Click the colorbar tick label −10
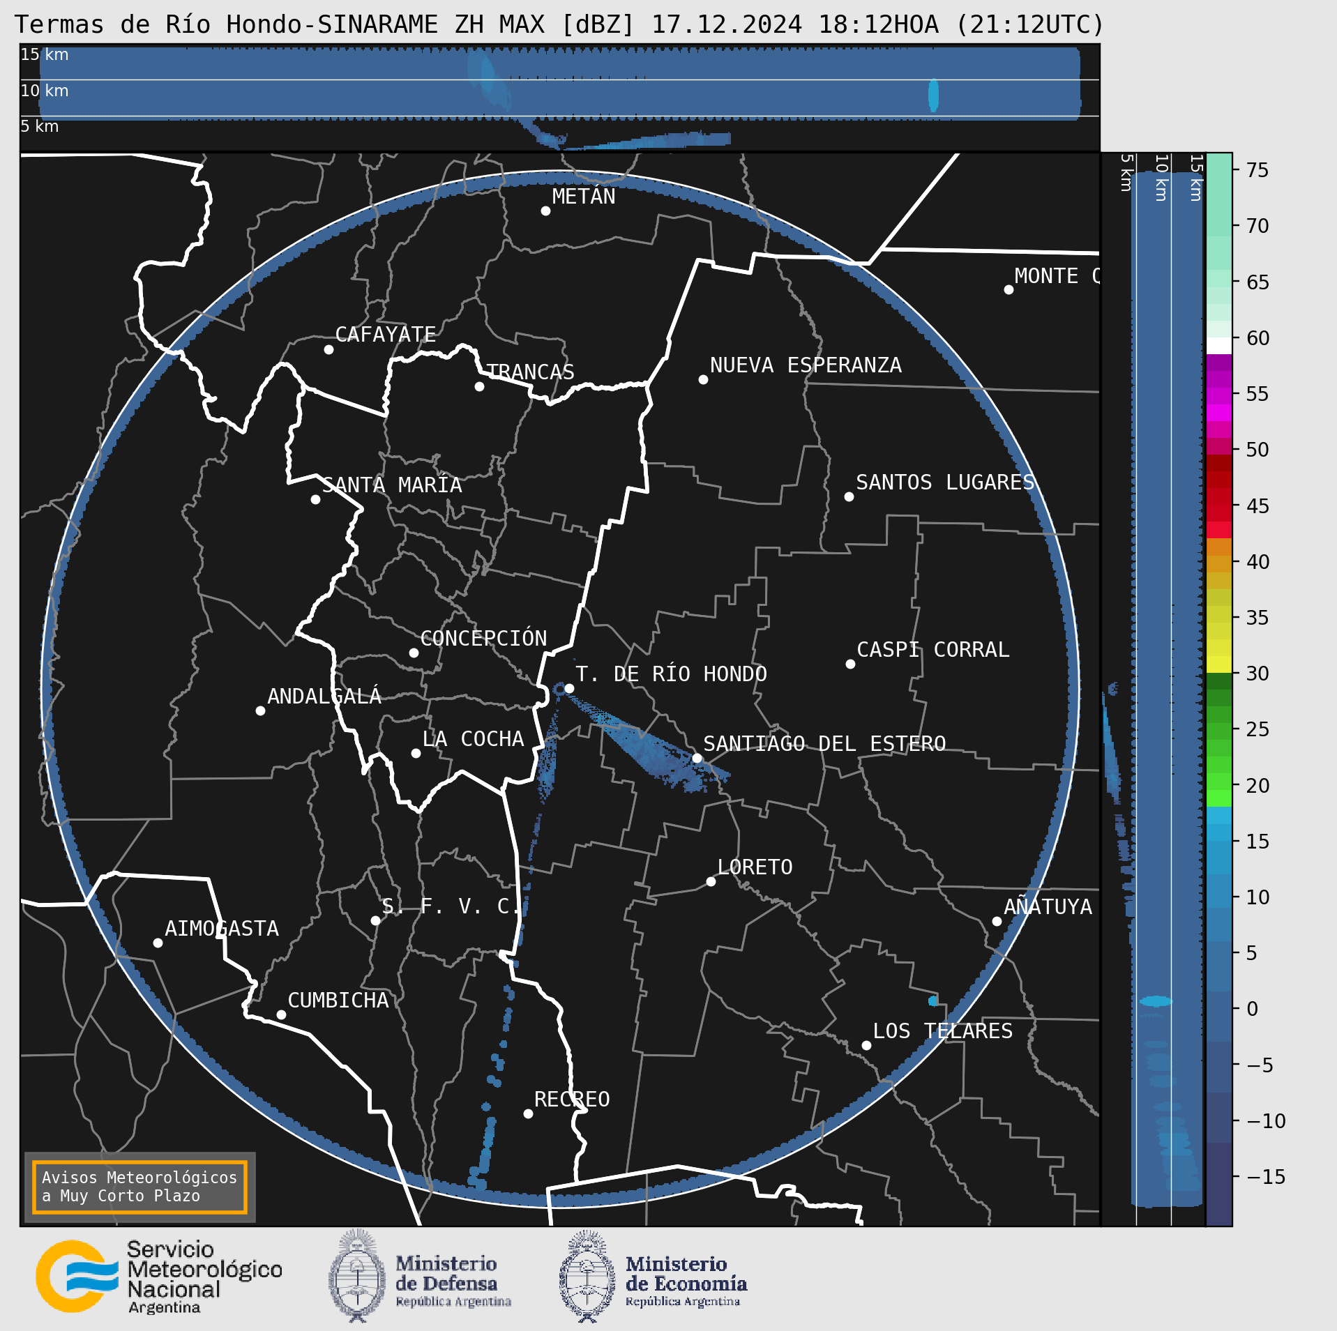Viewport: 1337px width, 1331px height. [x=1266, y=1121]
